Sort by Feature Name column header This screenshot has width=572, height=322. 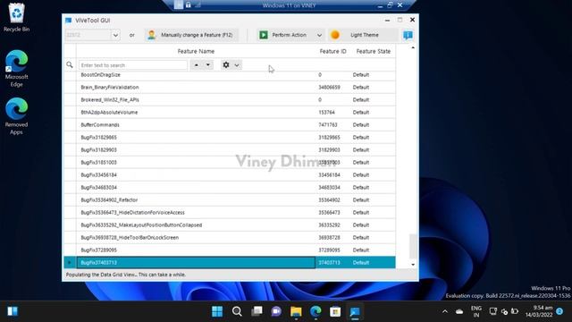pos(196,52)
